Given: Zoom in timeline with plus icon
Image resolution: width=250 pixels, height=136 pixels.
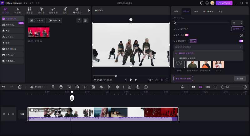Looking at the screenshot, I should [245, 87].
